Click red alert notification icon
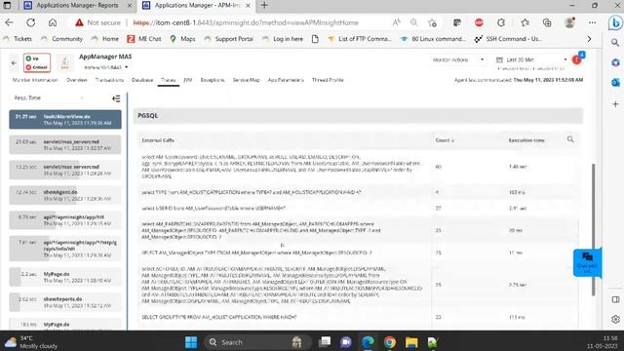624x351 pixels. 576,59
